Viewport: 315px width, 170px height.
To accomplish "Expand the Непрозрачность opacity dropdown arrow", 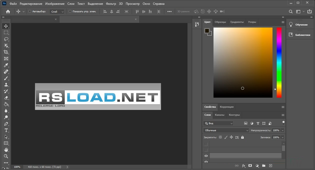I will (282, 130).
